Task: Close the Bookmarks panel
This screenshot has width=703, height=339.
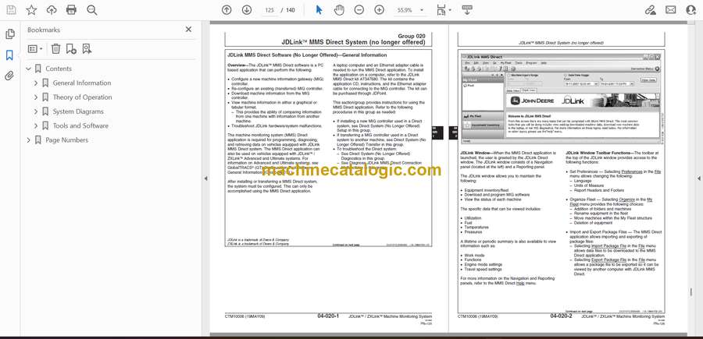Action: point(189,30)
